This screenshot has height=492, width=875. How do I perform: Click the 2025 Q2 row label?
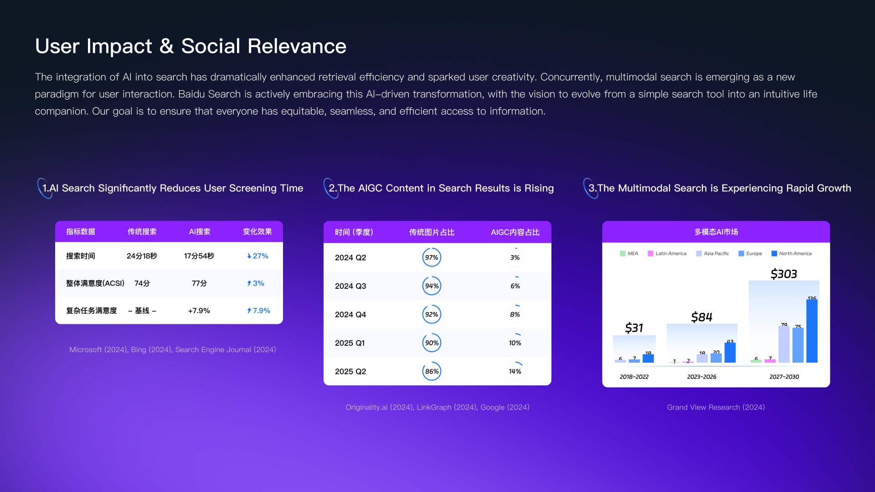click(x=350, y=372)
